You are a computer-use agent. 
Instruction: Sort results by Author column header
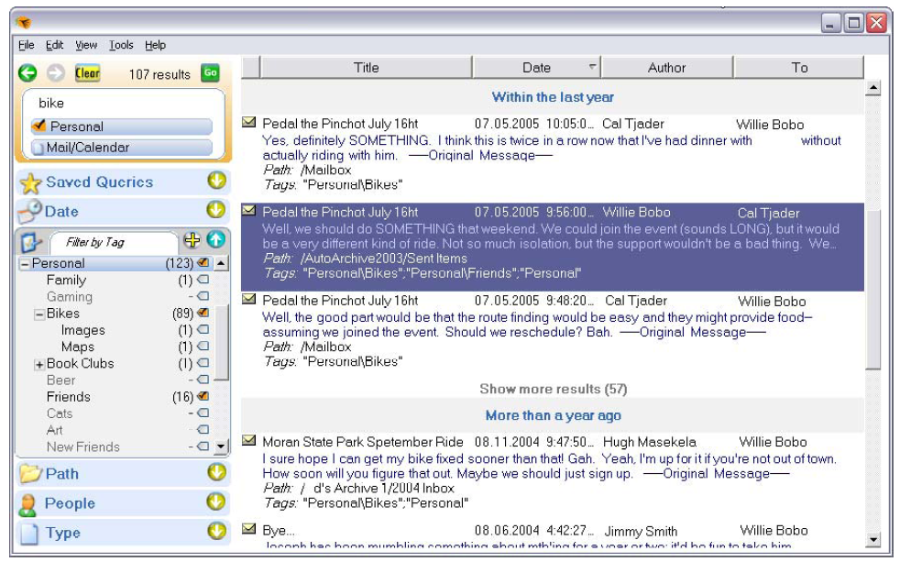[666, 67]
